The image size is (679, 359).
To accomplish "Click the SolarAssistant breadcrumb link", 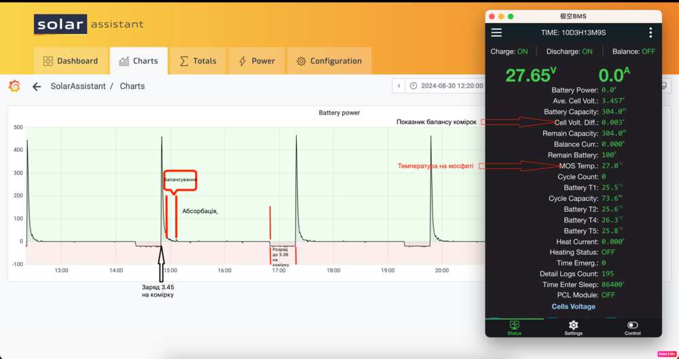I will click(78, 86).
